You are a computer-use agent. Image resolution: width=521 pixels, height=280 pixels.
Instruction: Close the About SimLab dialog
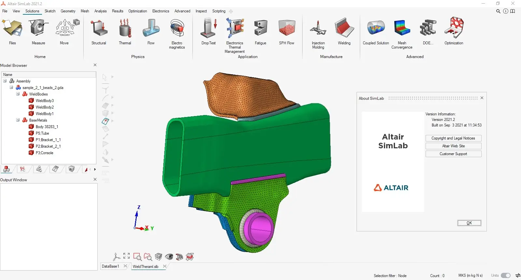[482, 98]
